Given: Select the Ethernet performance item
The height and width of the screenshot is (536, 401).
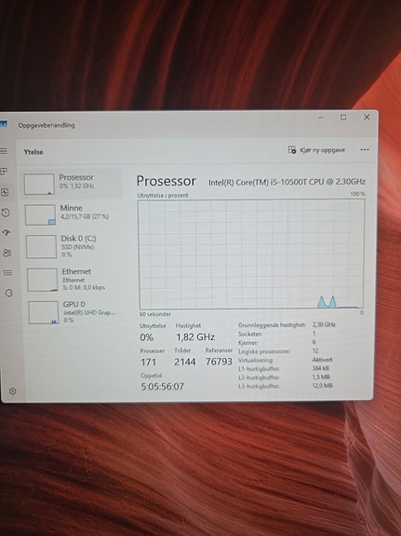Looking at the screenshot, I should [x=74, y=280].
